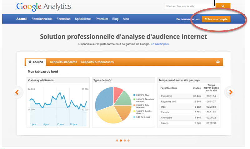Viewport: 250px width, 149px height.
Task: Click Temps passé sur le site par pays title
Action: pos(179,80)
